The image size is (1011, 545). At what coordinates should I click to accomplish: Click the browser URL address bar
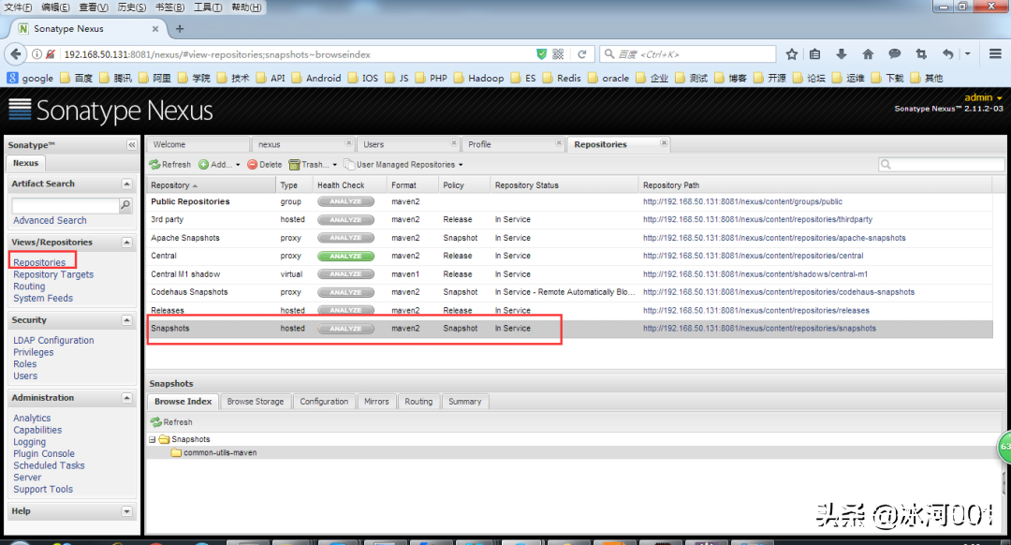tap(297, 54)
